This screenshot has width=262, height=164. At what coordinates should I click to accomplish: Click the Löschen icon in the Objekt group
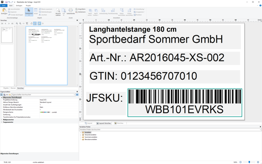pos(40,15)
